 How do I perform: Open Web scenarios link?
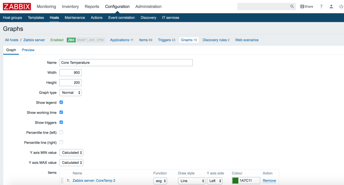point(247,40)
